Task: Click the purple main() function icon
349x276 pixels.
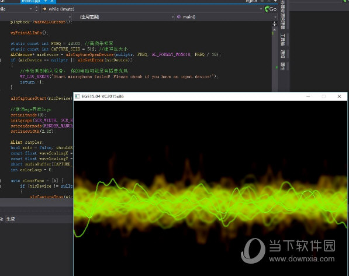Action: [x=179, y=17]
